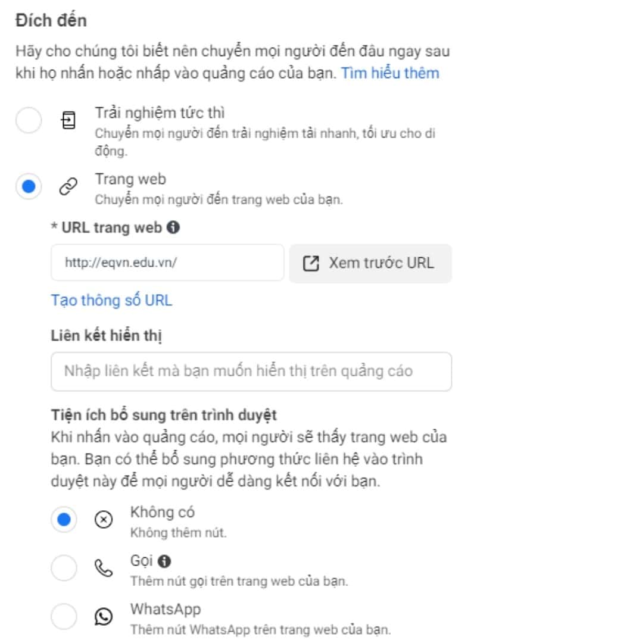This screenshot has width=630, height=643.
Task: Select the Trải nghiệm tức thì radio button
Action: click(x=29, y=121)
